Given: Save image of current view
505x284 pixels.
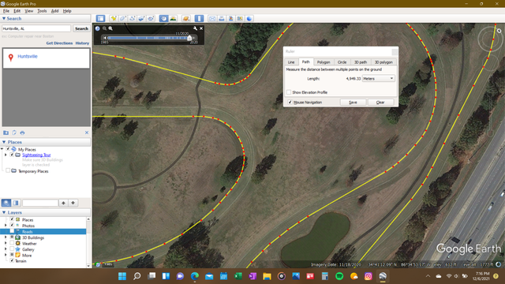Looking at the screenshot, I should (231, 18).
